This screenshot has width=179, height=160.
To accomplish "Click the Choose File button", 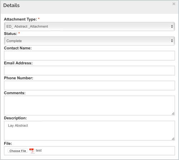I will [18, 151].
